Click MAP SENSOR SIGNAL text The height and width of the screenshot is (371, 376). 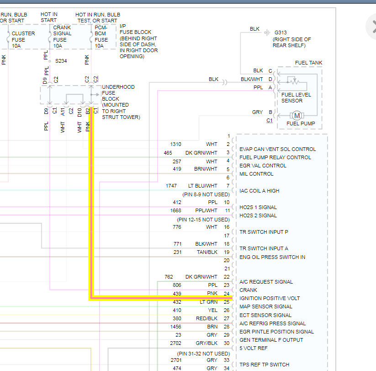(x=266, y=306)
